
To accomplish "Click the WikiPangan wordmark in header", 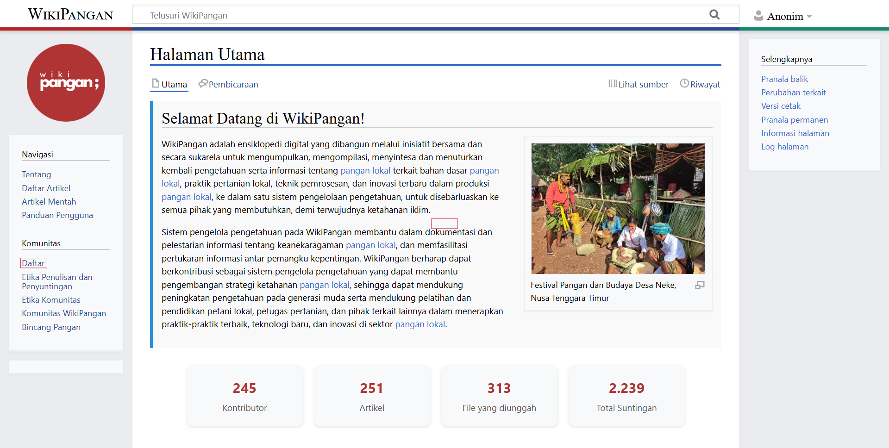I will point(70,15).
